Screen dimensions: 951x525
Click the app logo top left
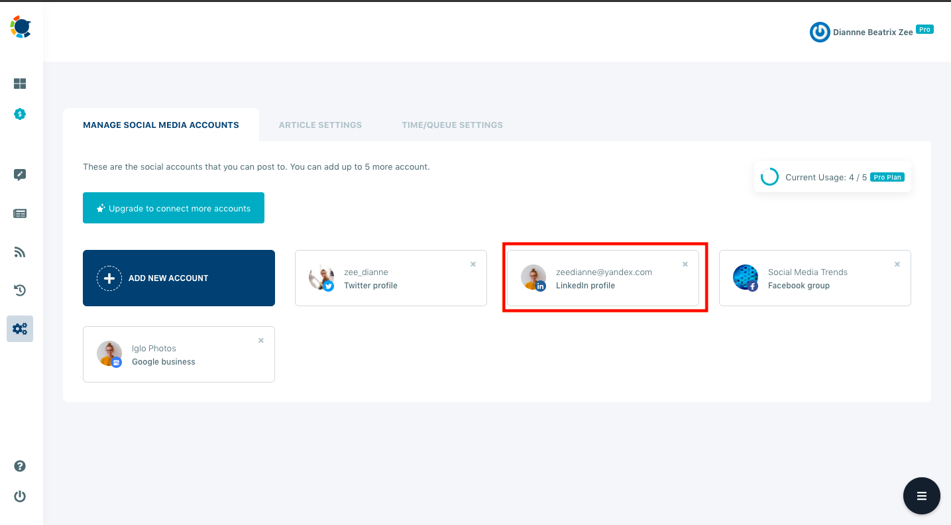[21, 27]
